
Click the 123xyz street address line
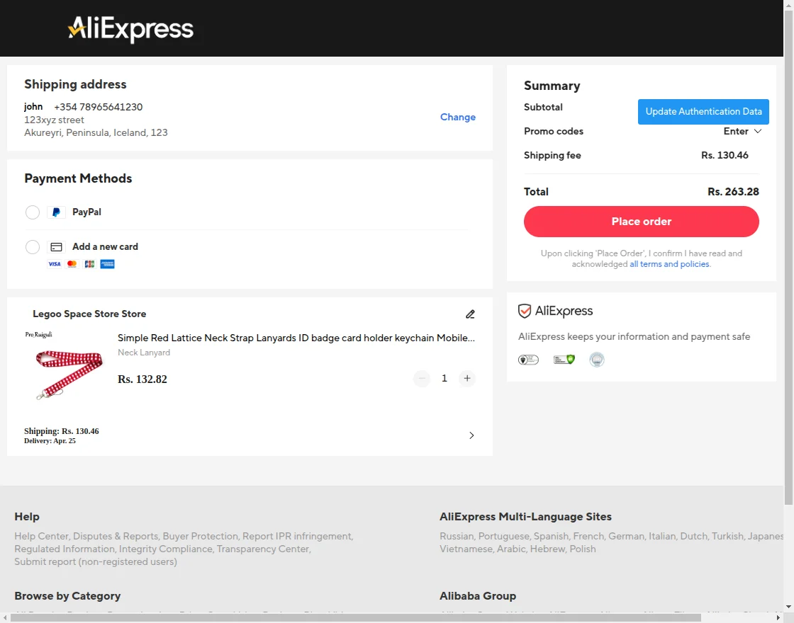pyautogui.click(x=54, y=120)
